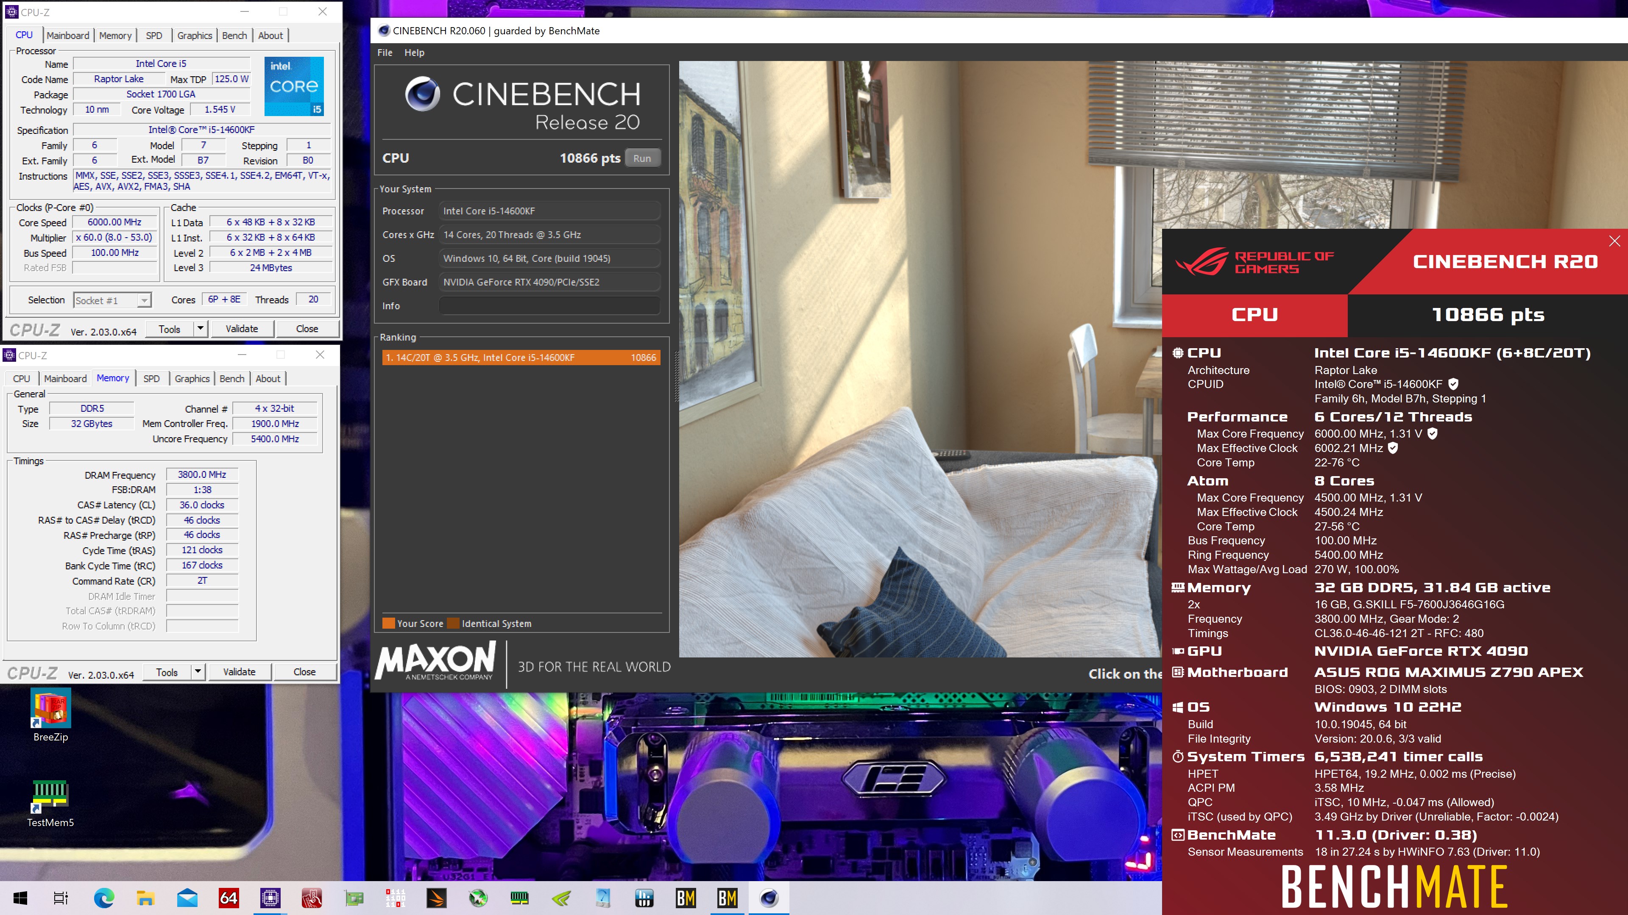Viewport: 1628px width, 915px height.
Task: Open Bench tab in CPU-Z memory window
Action: tap(232, 379)
